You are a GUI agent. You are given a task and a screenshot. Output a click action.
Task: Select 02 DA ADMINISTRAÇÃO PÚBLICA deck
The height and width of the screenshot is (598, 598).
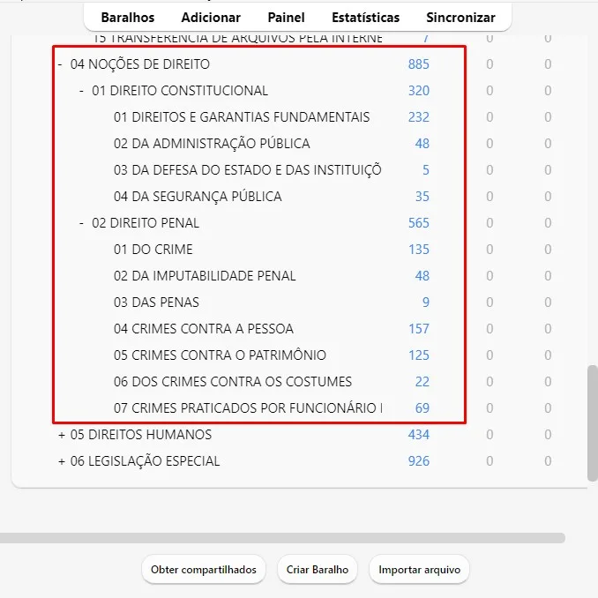212,144
